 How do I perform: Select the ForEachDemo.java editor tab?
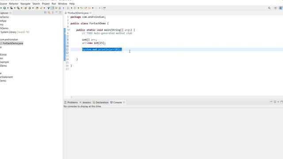[x=78, y=13]
